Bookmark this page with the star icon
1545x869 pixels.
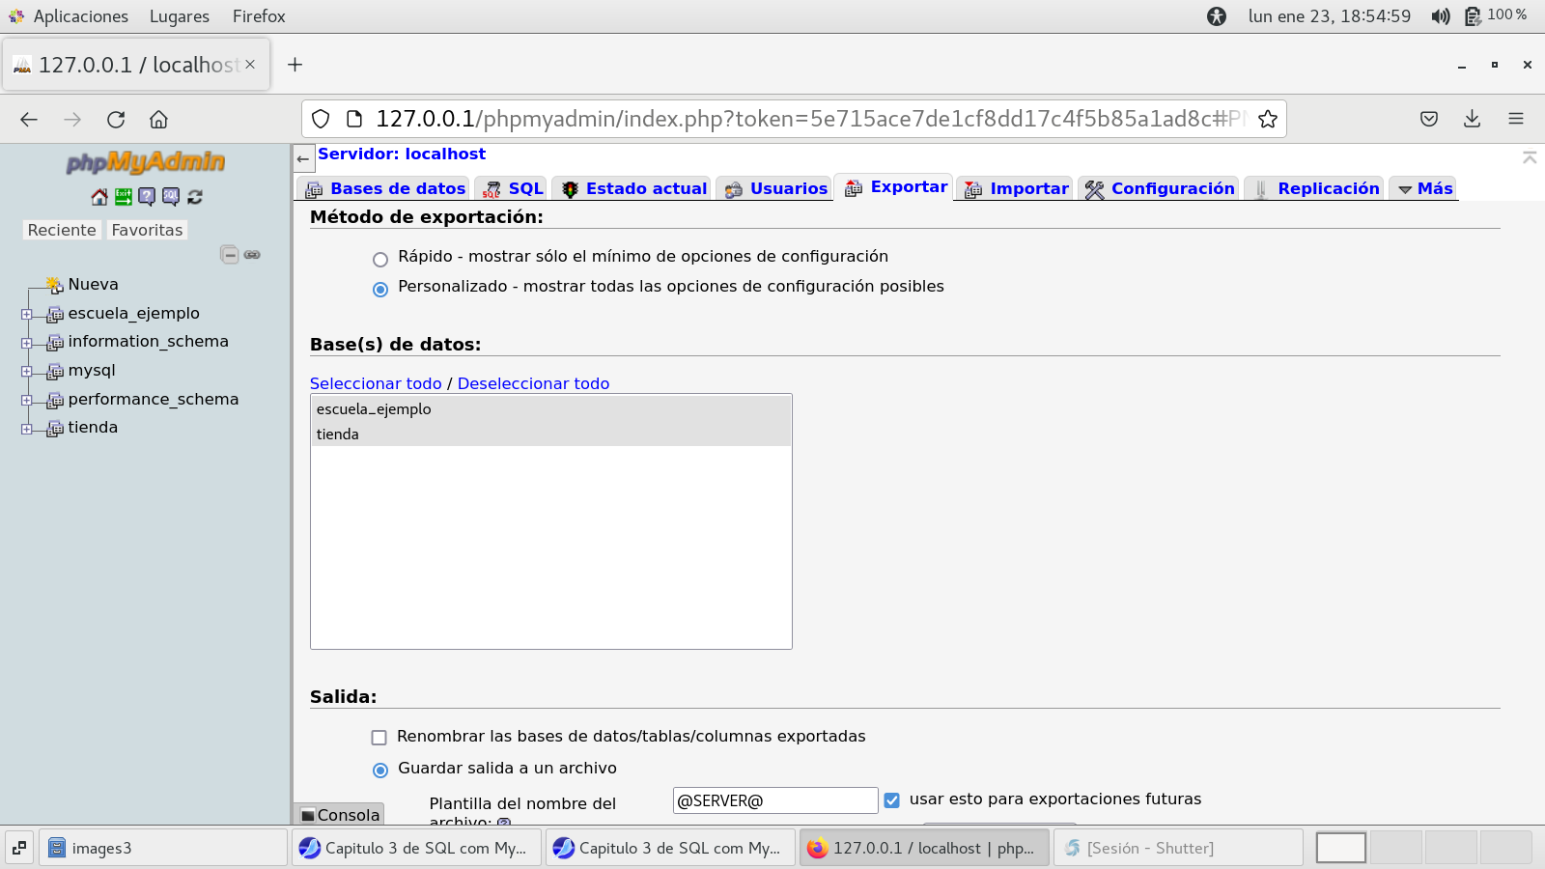[1268, 119]
